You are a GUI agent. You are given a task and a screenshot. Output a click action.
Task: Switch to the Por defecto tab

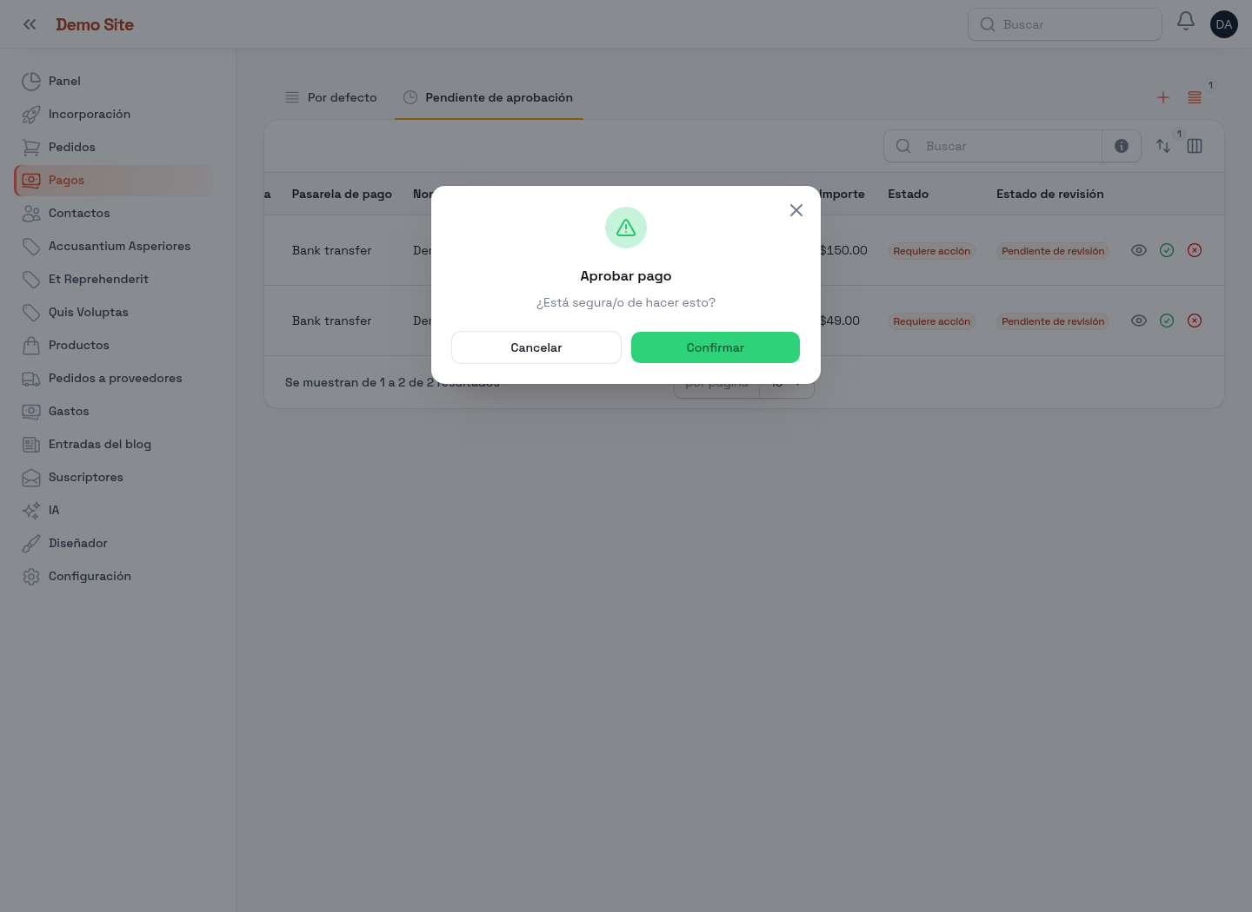tap(330, 97)
